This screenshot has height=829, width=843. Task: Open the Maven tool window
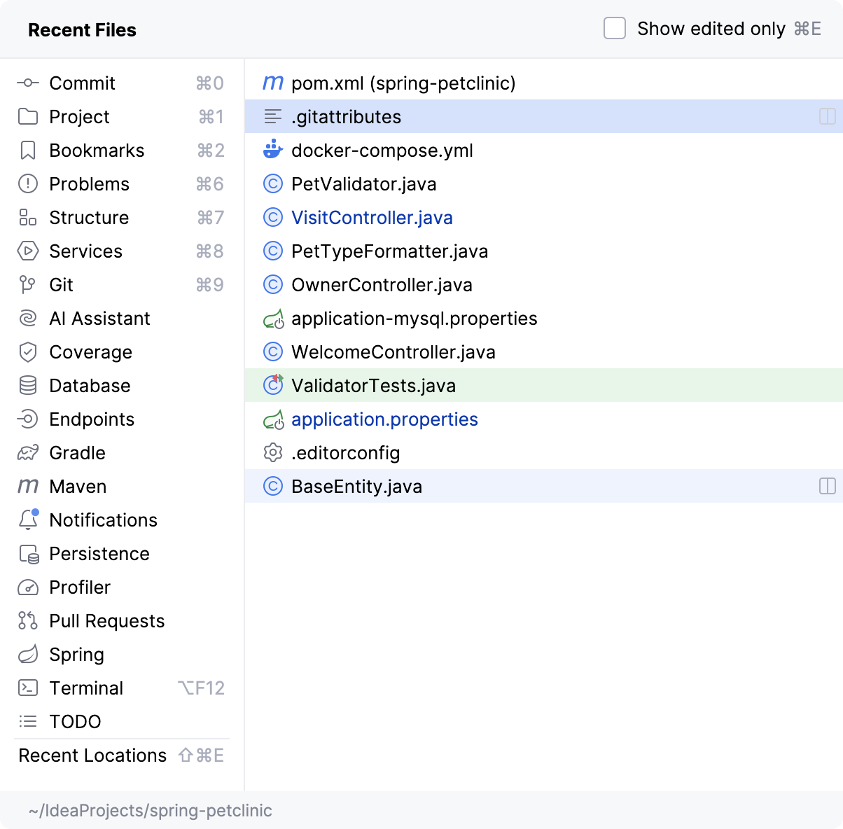coord(78,487)
